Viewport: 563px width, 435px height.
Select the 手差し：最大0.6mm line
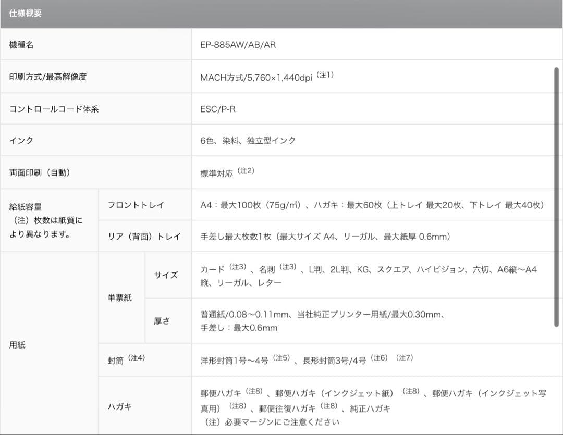(239, 328)
